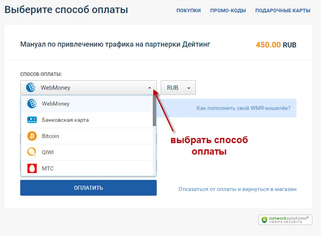Viewport: 321px width, 236px height.
Task: Open the ПРОМО-КОДЫ link
Action: coord(228,10)
